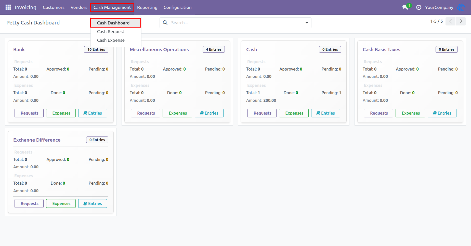
Task: Open Expenses on Exchange Difference card
Action: point(61,203)
